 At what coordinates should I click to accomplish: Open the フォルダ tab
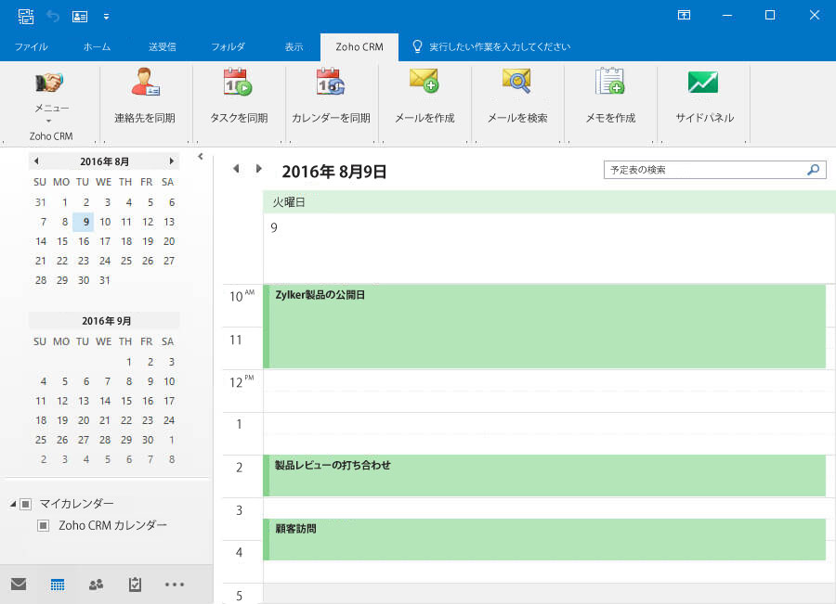pyautogui.click(x=229, y=47)
